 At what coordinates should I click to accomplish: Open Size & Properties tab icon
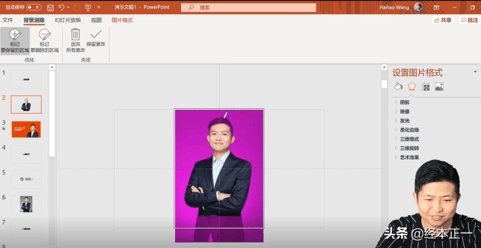point(426,87)
